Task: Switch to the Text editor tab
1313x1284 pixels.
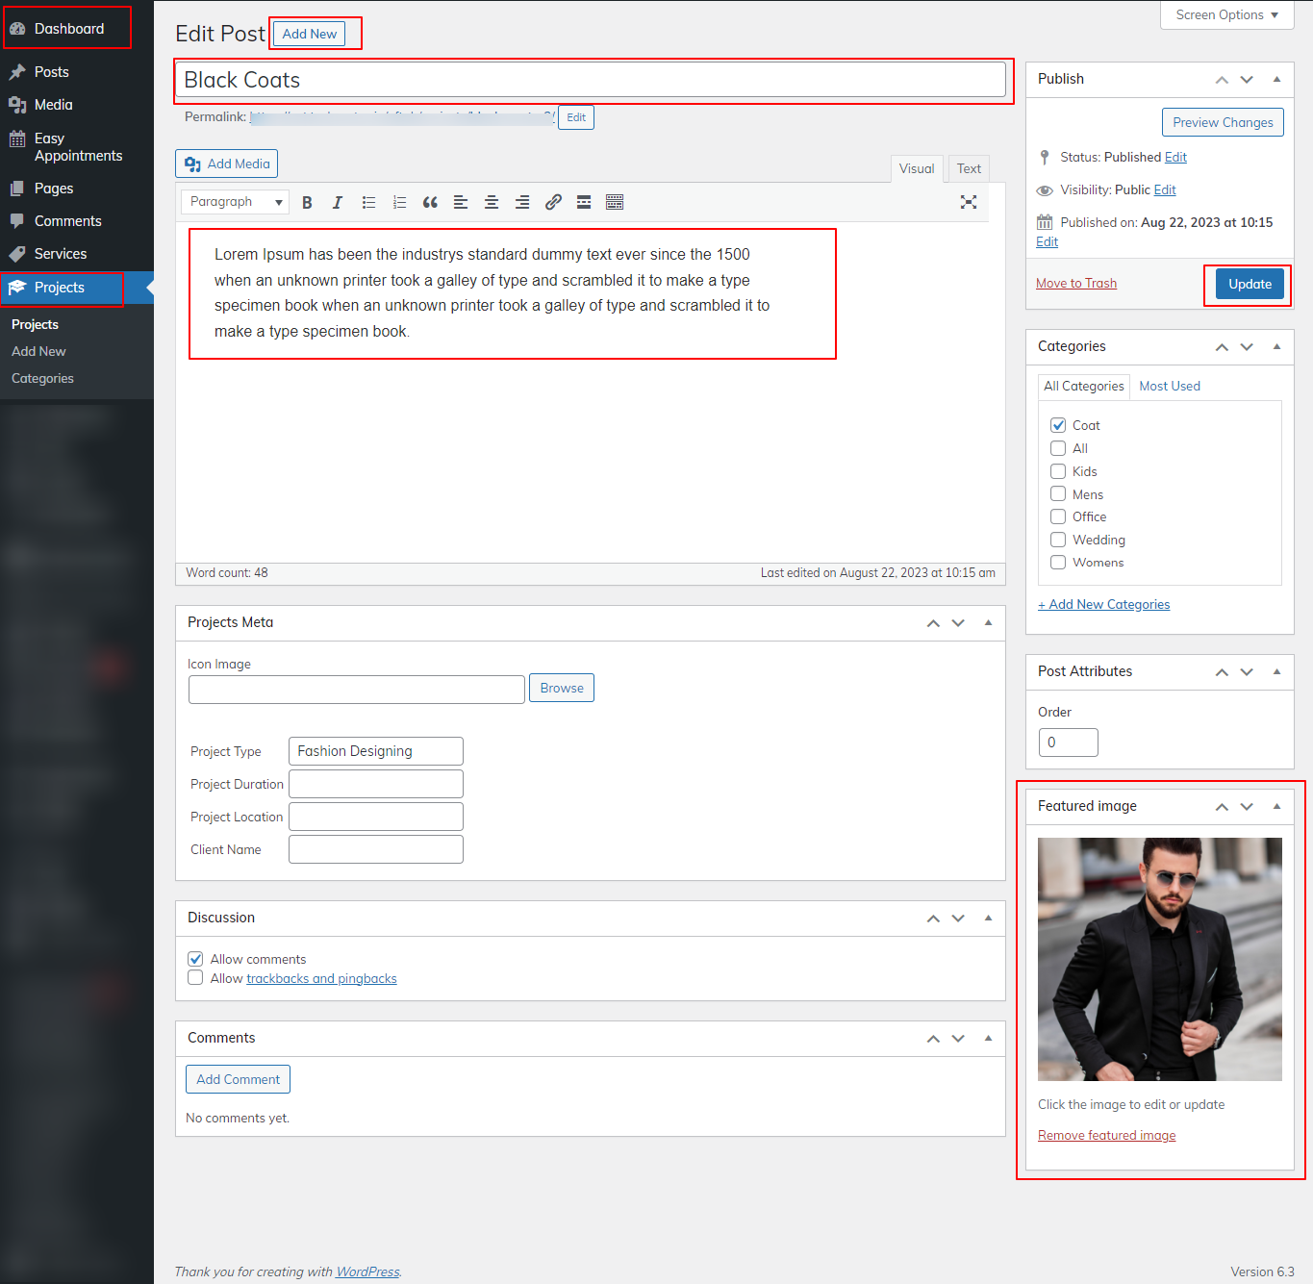Action: [969, 168]
